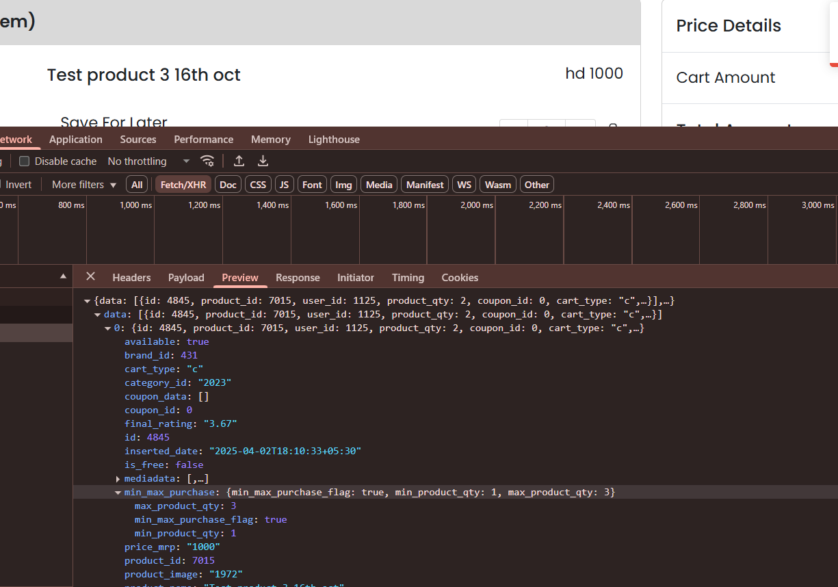Open the More filters dropdown
This screenshot has width=838, height=587.
(84, 185)
